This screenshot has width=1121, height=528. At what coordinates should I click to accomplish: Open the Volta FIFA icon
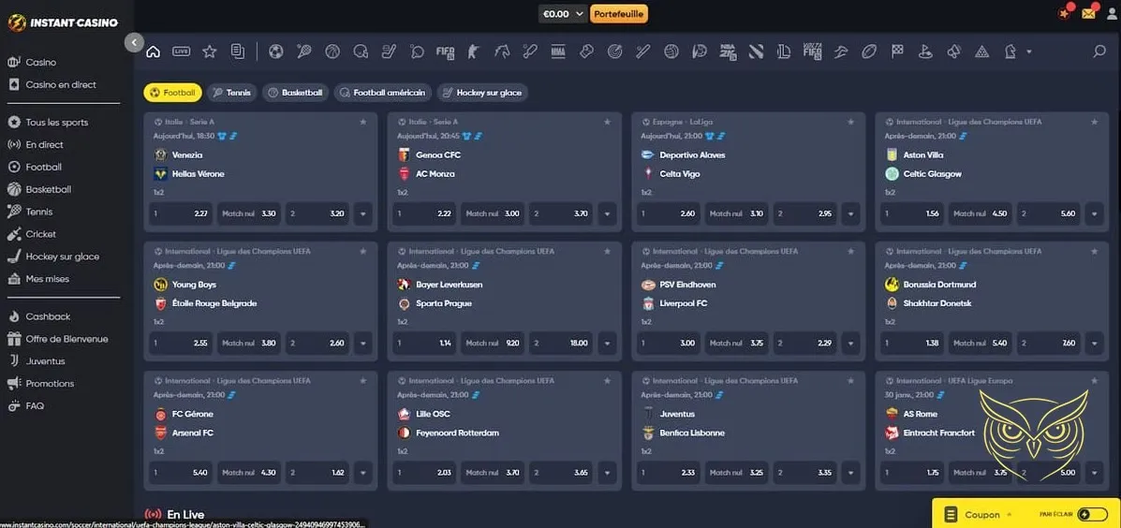point(812,51)
